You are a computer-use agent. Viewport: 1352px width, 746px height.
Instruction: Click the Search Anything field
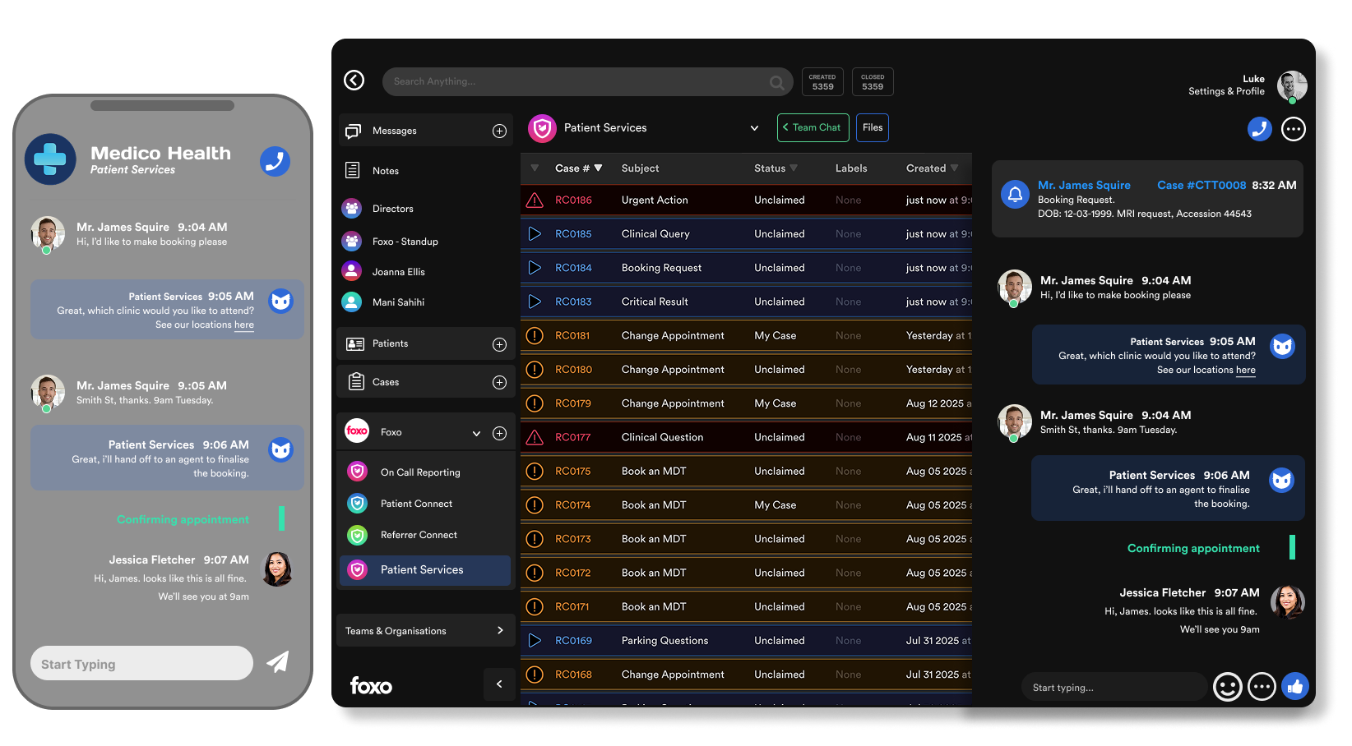(587, 81)
